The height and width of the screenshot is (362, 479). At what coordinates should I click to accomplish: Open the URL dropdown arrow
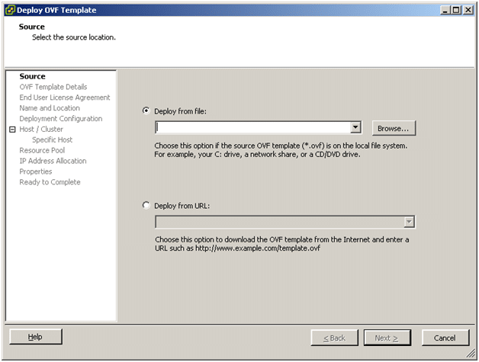coord(409,222)
